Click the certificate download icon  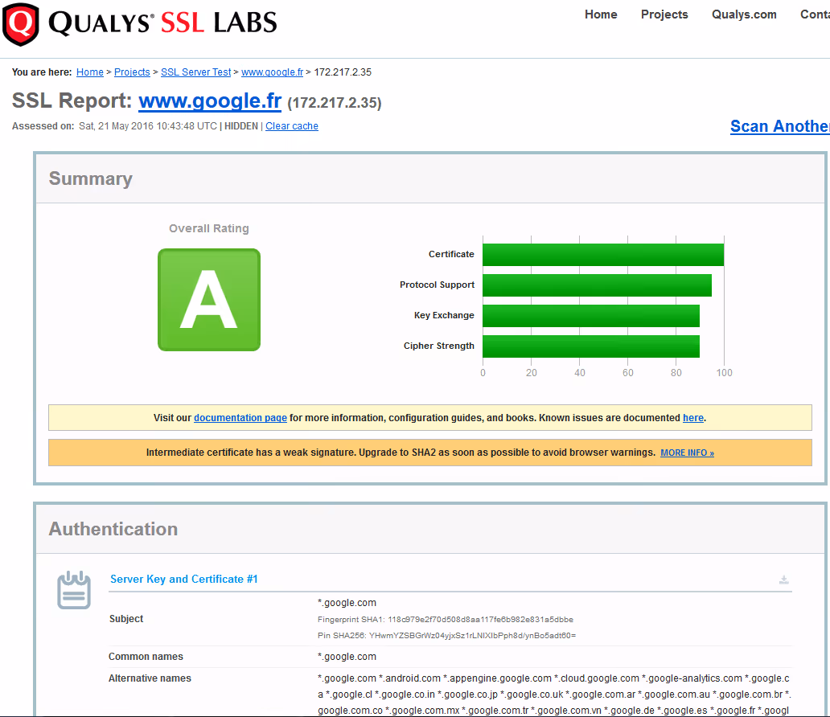(x=784, y=580)
